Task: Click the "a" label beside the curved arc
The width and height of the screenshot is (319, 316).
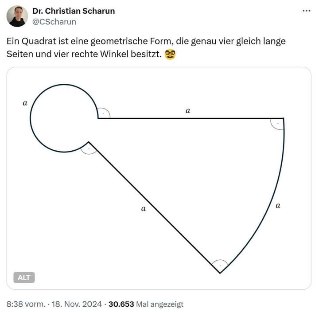Action: pos(278,205)
